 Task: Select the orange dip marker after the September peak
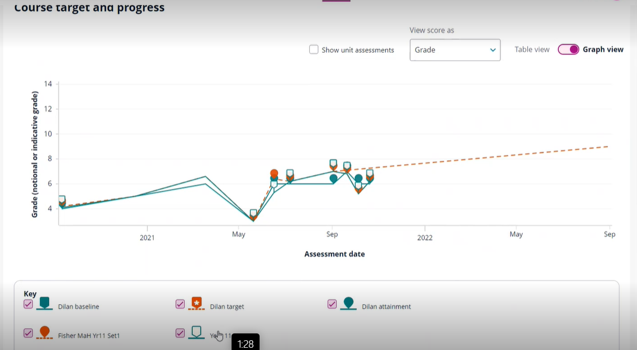click(x=360, y=189)
